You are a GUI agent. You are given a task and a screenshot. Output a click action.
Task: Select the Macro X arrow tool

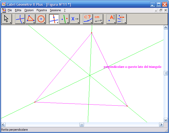coord(75,19)
